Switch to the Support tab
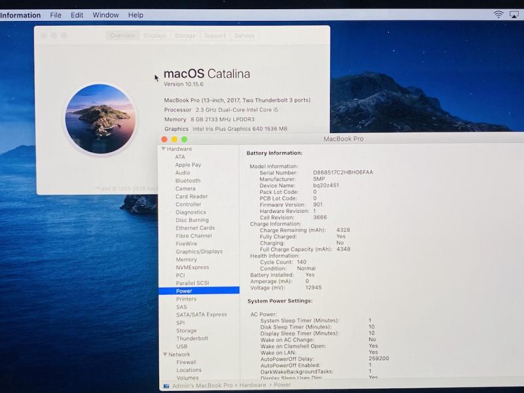Viewport: 524px width, 393px height. coord(215,35)
